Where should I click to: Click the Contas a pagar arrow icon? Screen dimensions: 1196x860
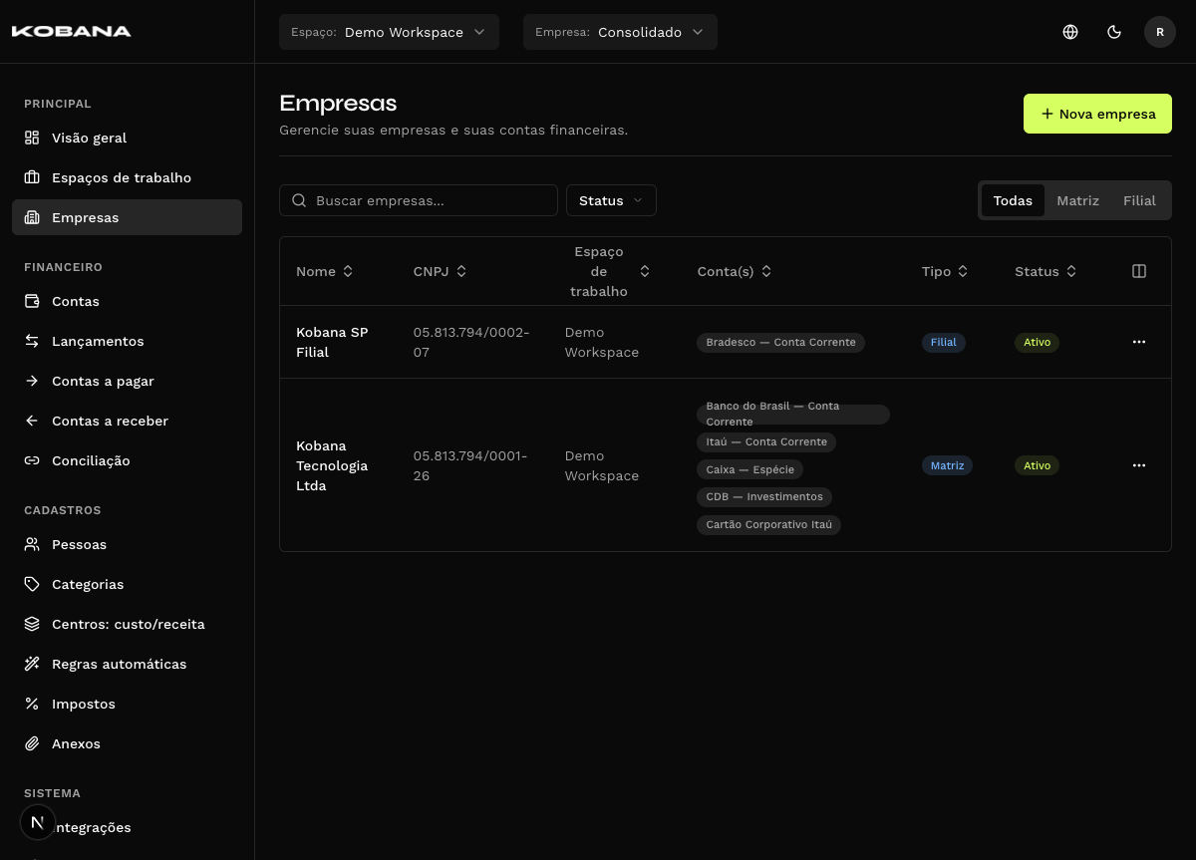click(32, 381)
